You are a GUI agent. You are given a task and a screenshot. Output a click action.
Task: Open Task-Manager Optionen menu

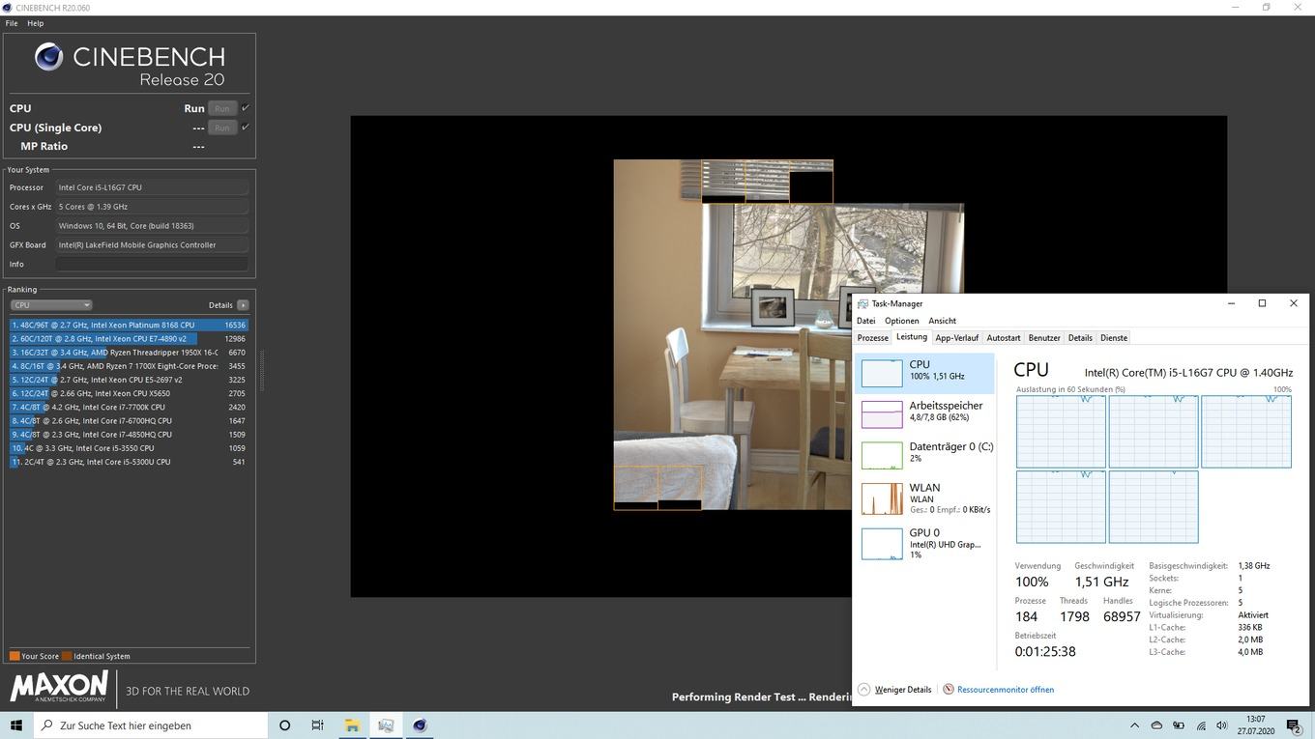tap(901, 321)
